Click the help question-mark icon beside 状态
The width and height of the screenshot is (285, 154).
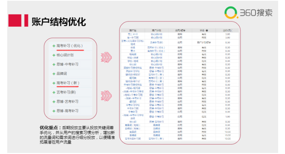(207, 31)
